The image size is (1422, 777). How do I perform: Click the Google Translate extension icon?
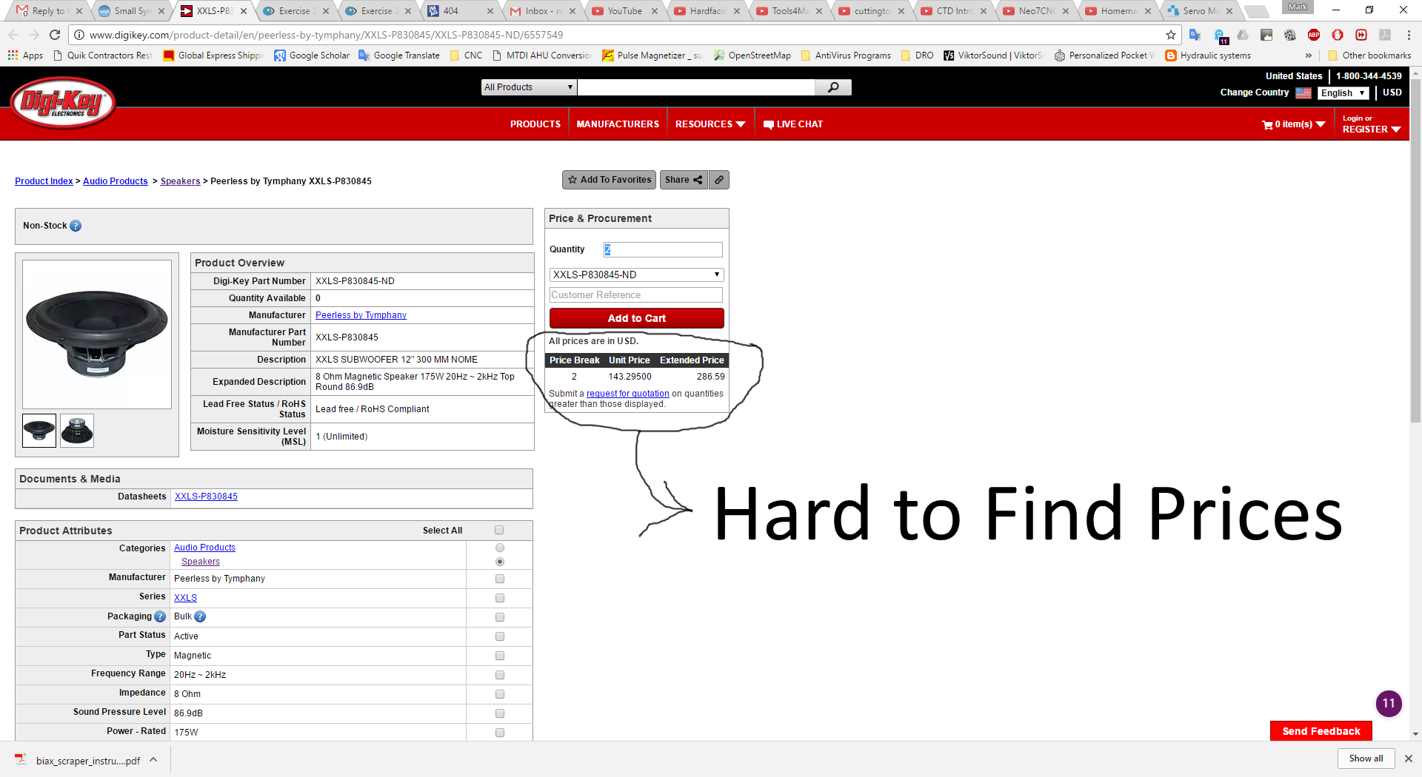[x=1195, y=35]
